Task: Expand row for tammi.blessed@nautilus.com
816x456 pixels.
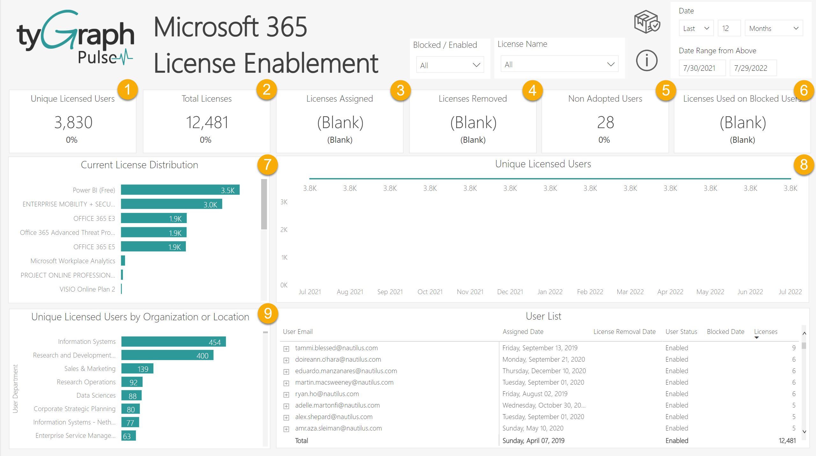Action: (286, 349)
